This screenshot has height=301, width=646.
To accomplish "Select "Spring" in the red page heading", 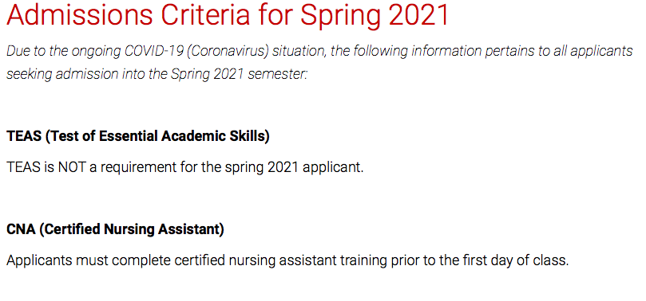I will coord(341,17).
